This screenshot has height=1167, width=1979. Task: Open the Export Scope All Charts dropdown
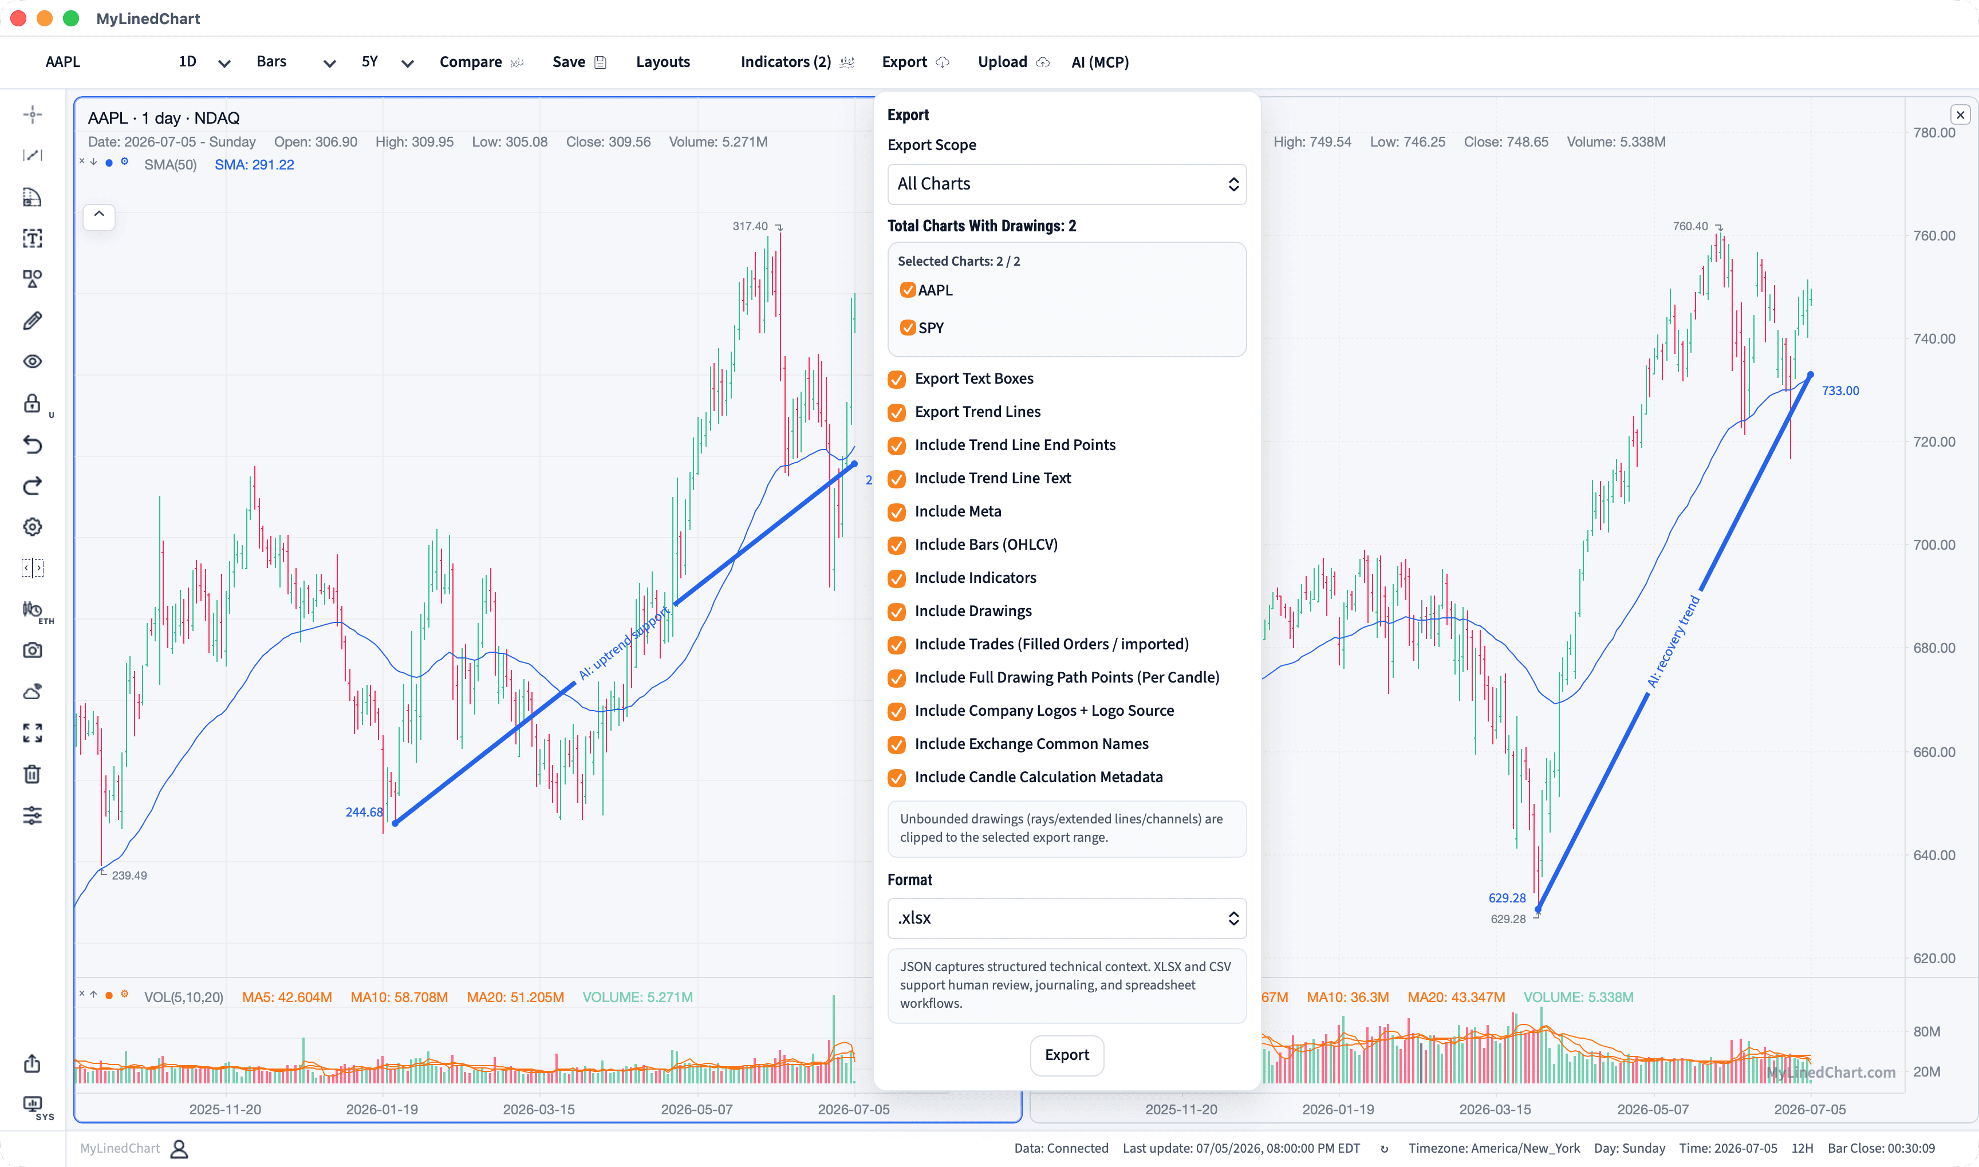(1067, 184)
